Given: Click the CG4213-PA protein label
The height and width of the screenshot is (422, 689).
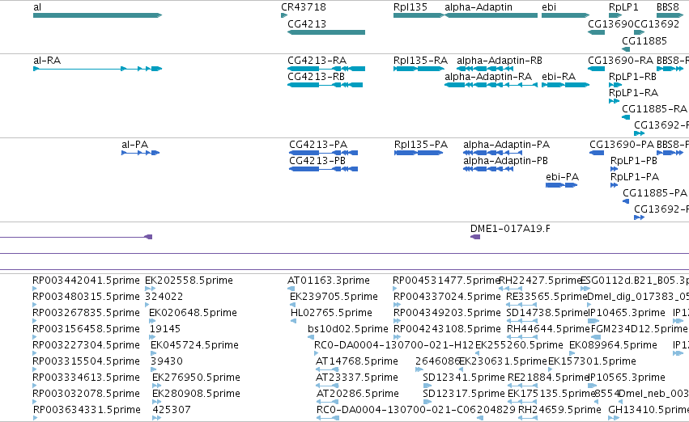Looking at the screenshot, I should (318, 145).
